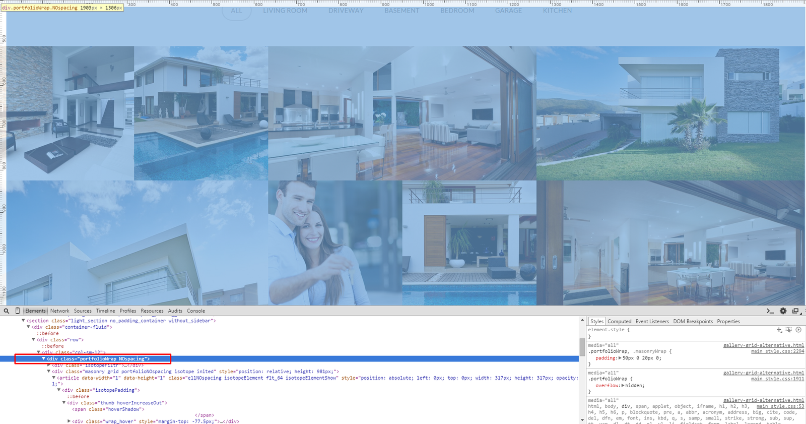Click the dock to window icon
The image size is (806, 424).
(x=795, y=311)
